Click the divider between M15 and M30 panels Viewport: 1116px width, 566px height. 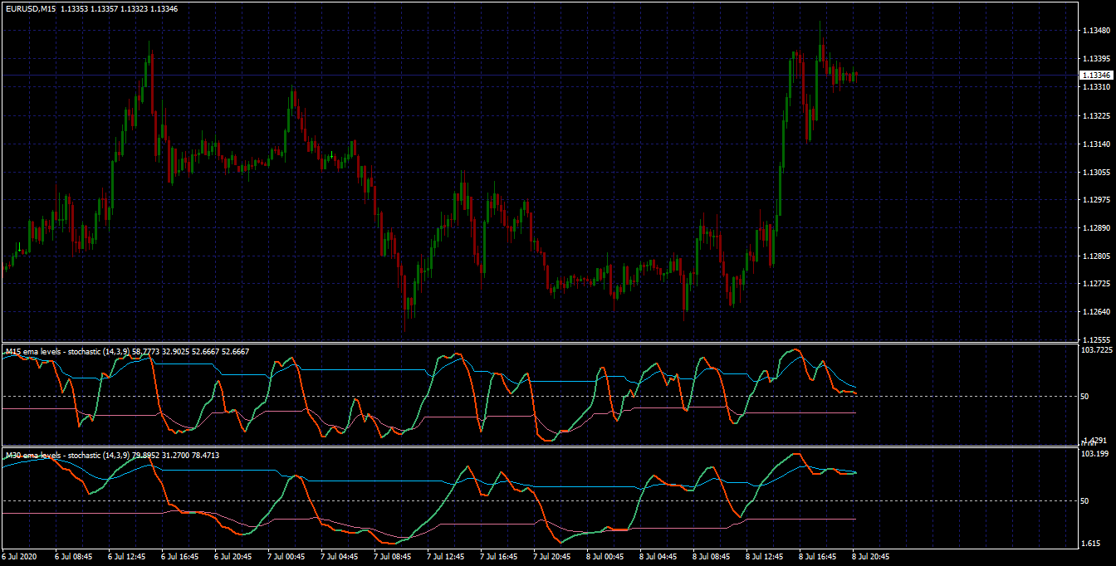coord(538,447)
